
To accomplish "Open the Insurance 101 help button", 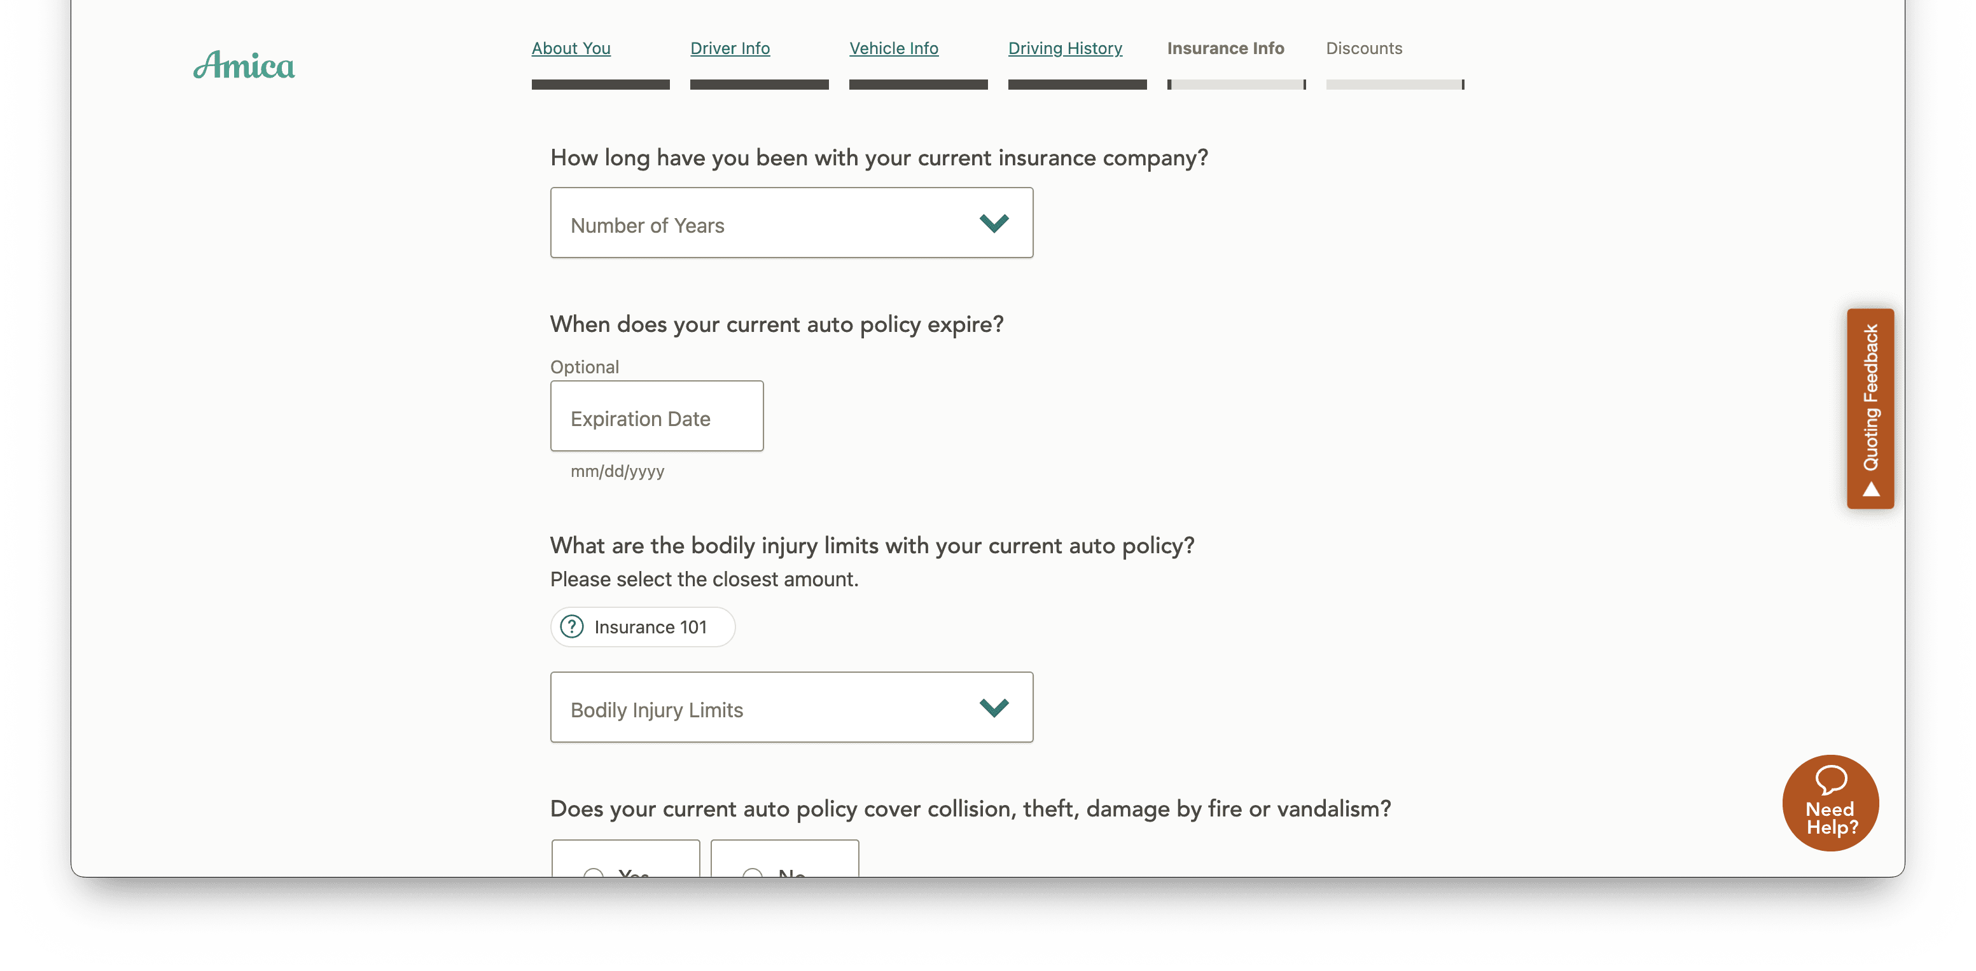I will pos(643,626).
